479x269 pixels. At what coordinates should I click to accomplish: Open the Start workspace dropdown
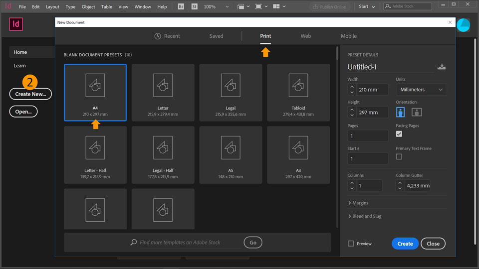(x=367, y=6)
